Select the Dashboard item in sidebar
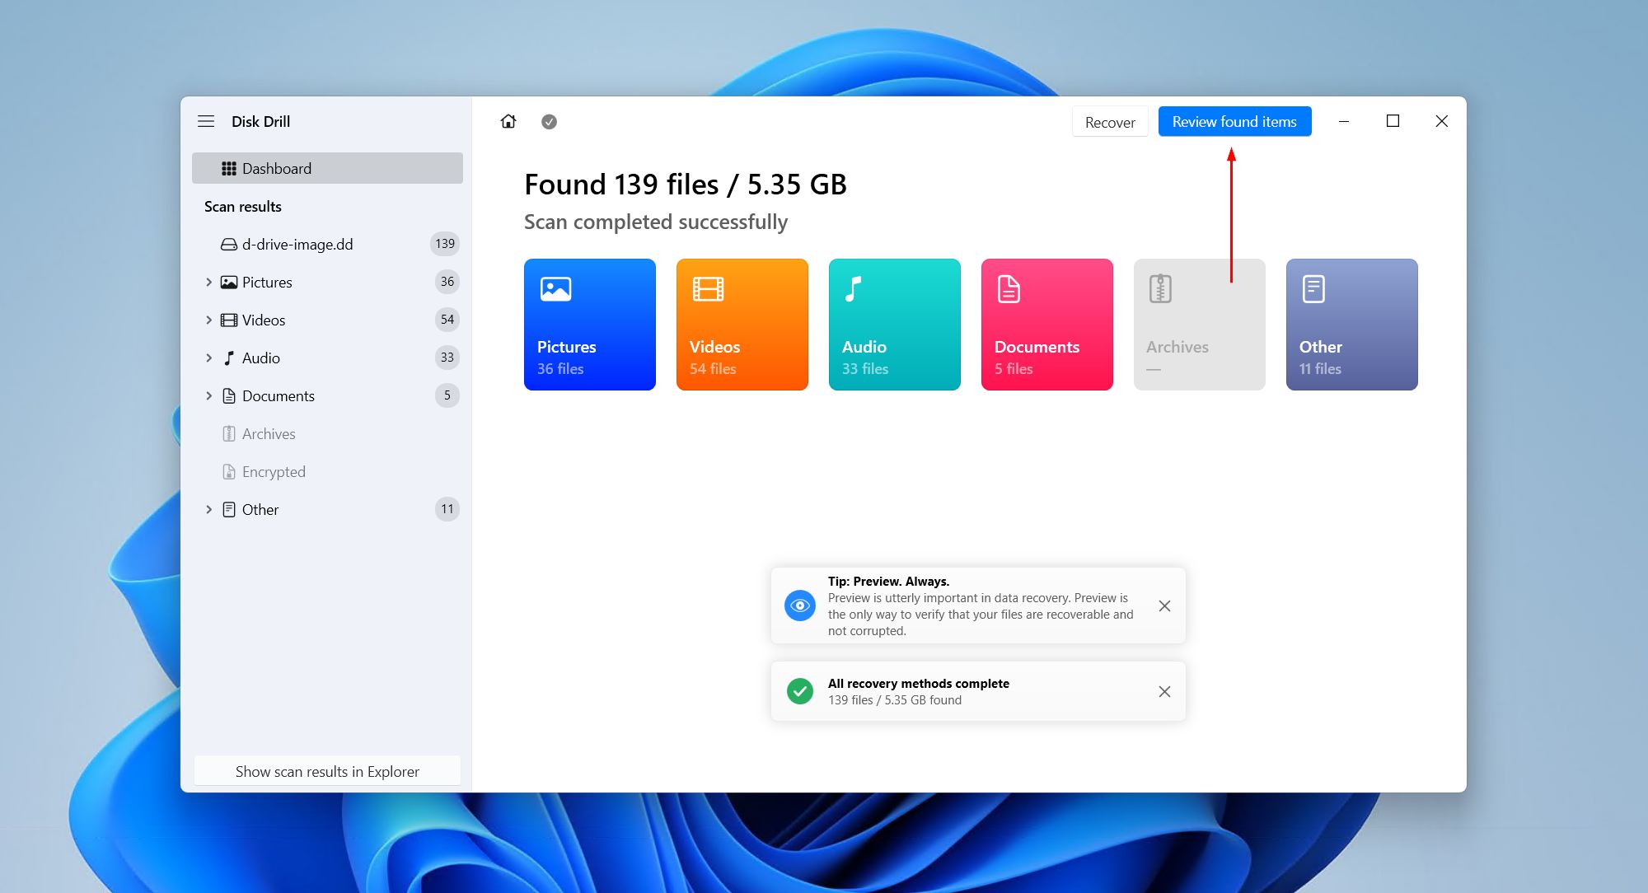This screenshot has height=893, width=1648. (327, 168)
